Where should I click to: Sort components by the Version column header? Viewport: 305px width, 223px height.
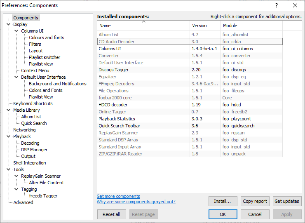click(205, 26)
